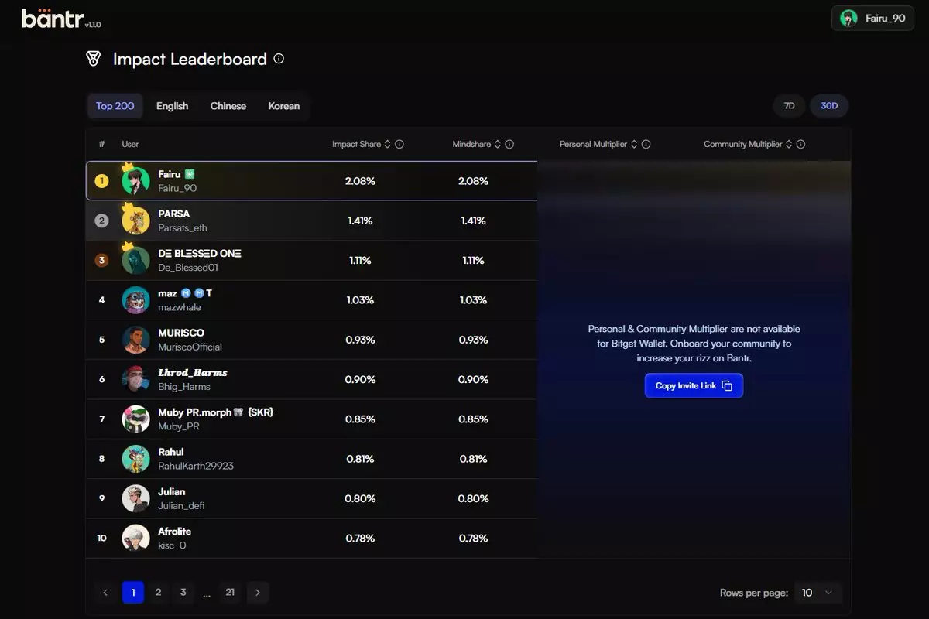Click the info icon beside Impact Leaderboard
The width and height of the screenshot is (929, 619).
point(279,59)
